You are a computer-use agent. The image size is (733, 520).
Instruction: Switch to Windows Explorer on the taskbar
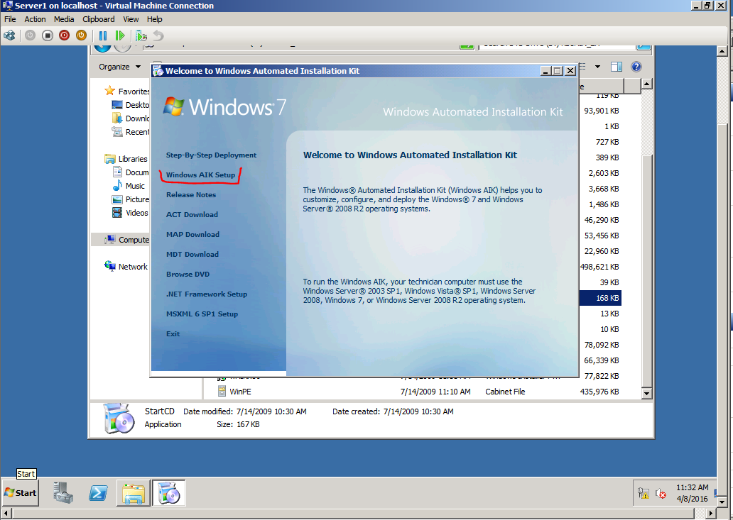[134, 492]
